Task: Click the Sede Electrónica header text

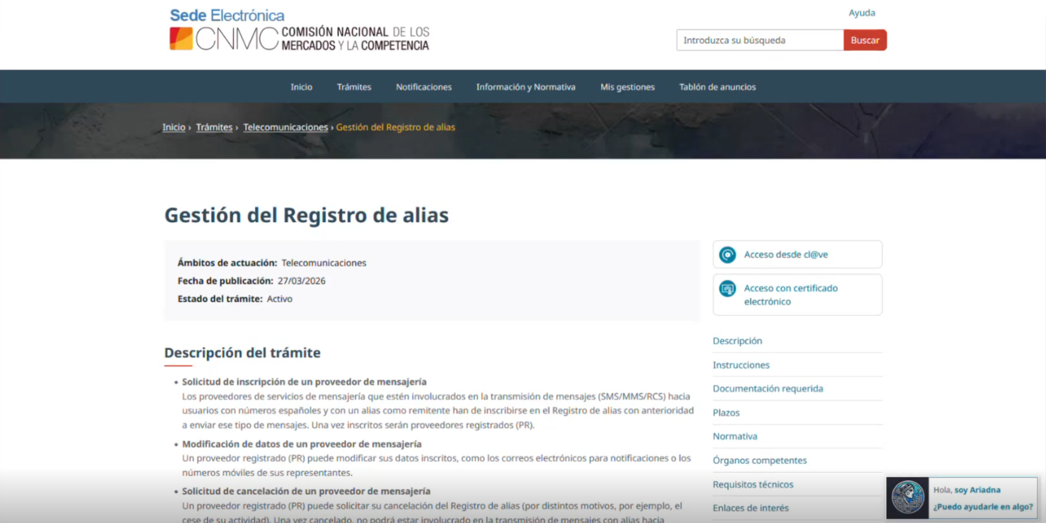Action: [x=227, y=15]
